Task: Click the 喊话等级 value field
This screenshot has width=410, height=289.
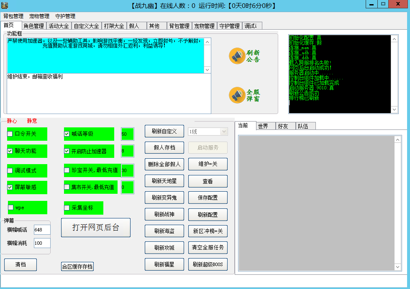Action: point(127,134)
